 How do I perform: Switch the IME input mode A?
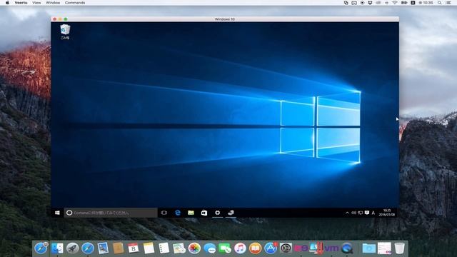[x=373, y=213]
